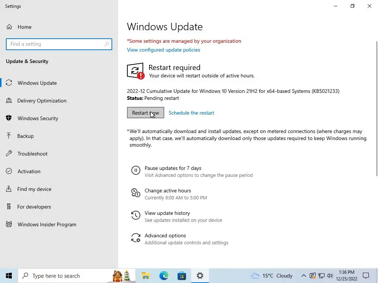Open the View update history option
This screenshot has height=283, width=378.
point(177,216)
